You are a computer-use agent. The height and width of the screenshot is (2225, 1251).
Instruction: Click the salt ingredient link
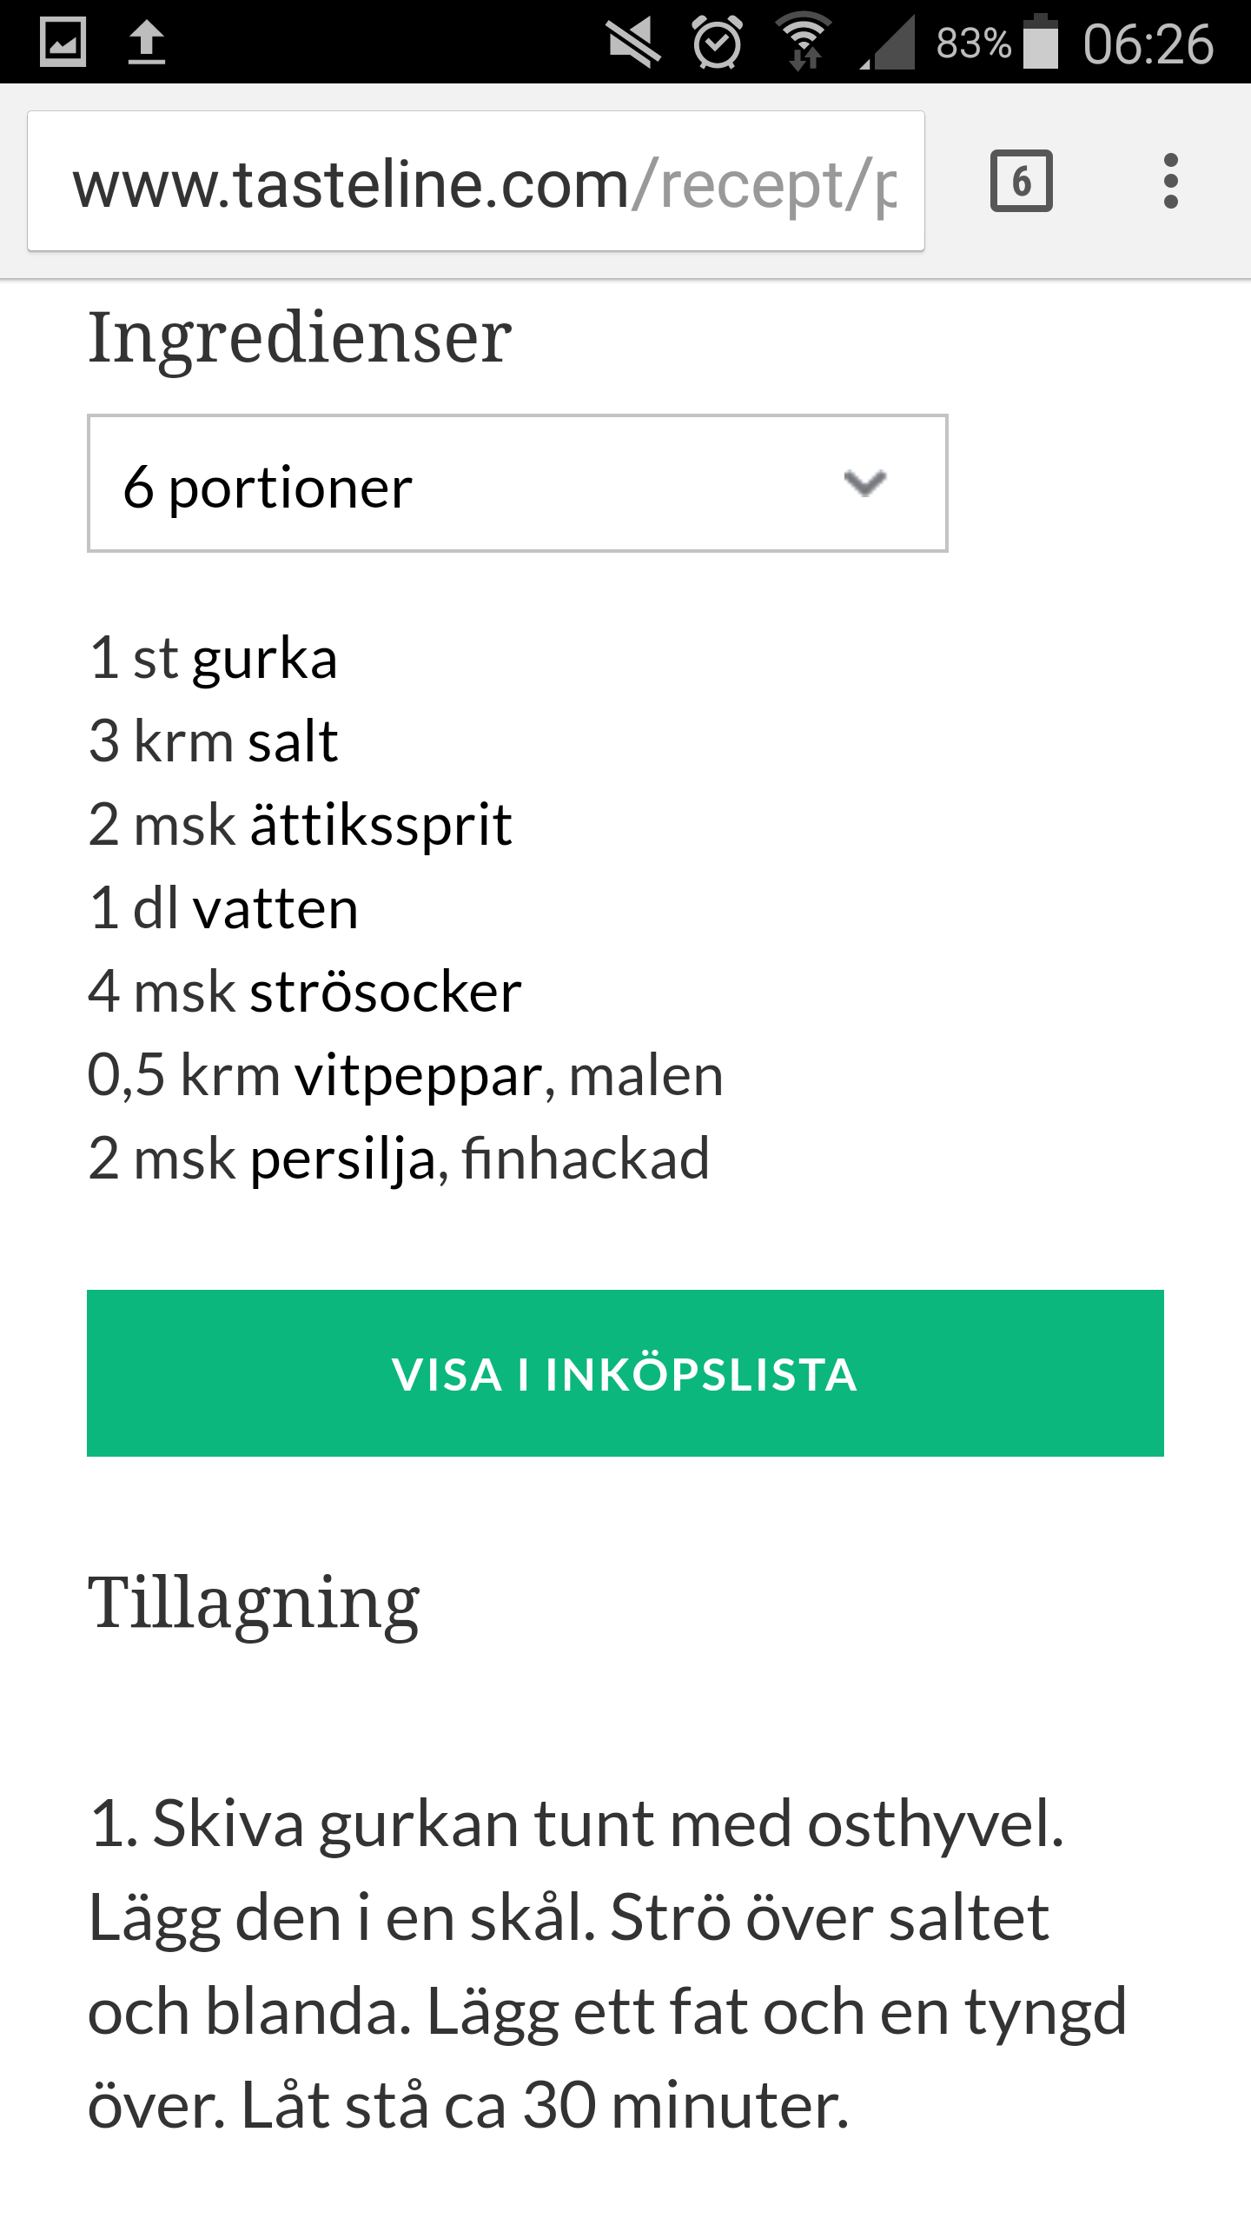coord(293,742)
